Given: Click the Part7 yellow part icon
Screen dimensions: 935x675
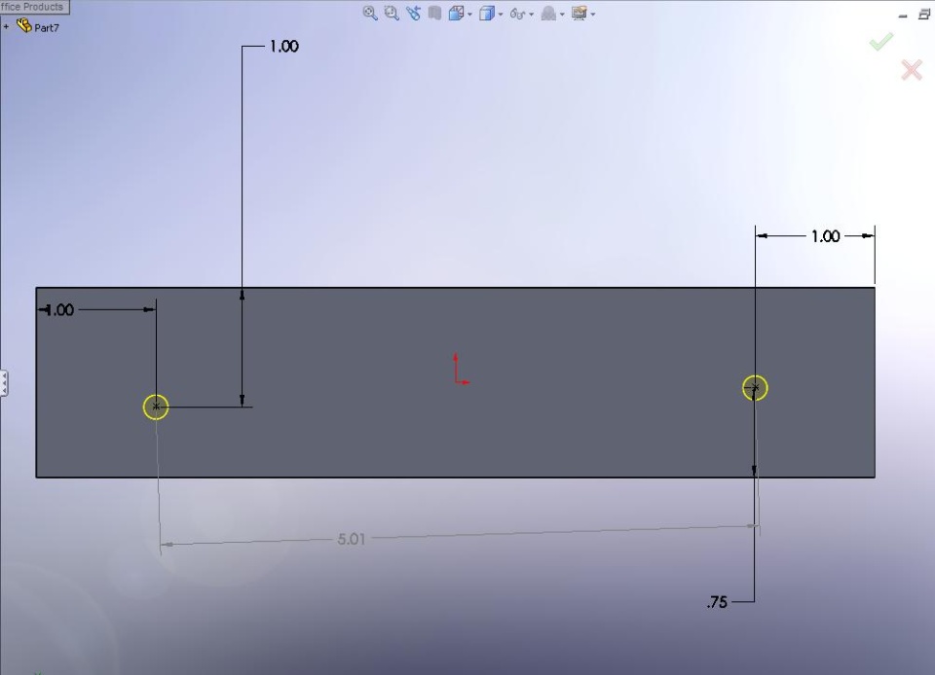Looking at the screenshot, I should (x=23, y=25).
